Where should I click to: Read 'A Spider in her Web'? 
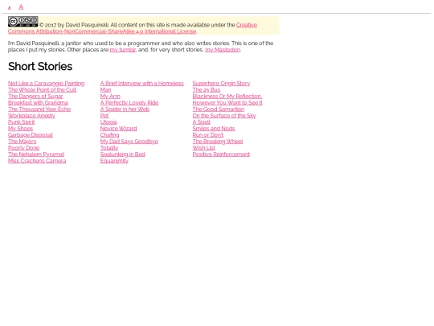click(125, 109)
